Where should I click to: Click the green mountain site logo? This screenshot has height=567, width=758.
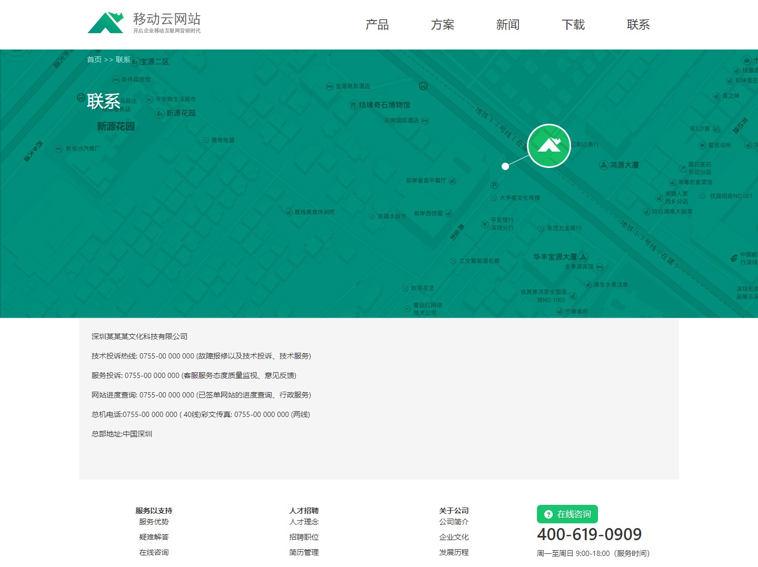tap(105, 23)
